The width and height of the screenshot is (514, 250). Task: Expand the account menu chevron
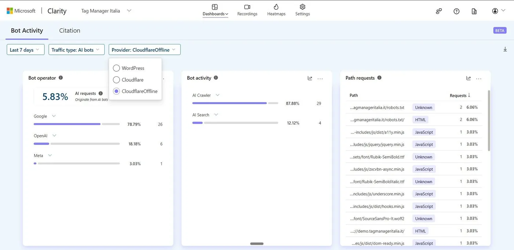[503, 11]
